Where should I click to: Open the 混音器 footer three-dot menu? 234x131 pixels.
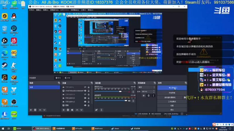(101, 110)
